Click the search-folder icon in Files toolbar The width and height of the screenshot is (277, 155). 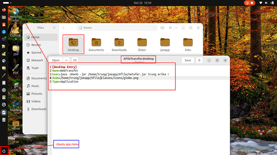click(x=162, y=28)
